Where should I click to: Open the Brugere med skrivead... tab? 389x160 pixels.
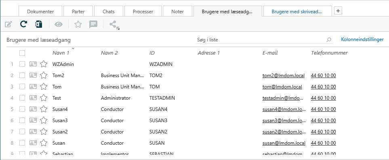coord(297,12)
